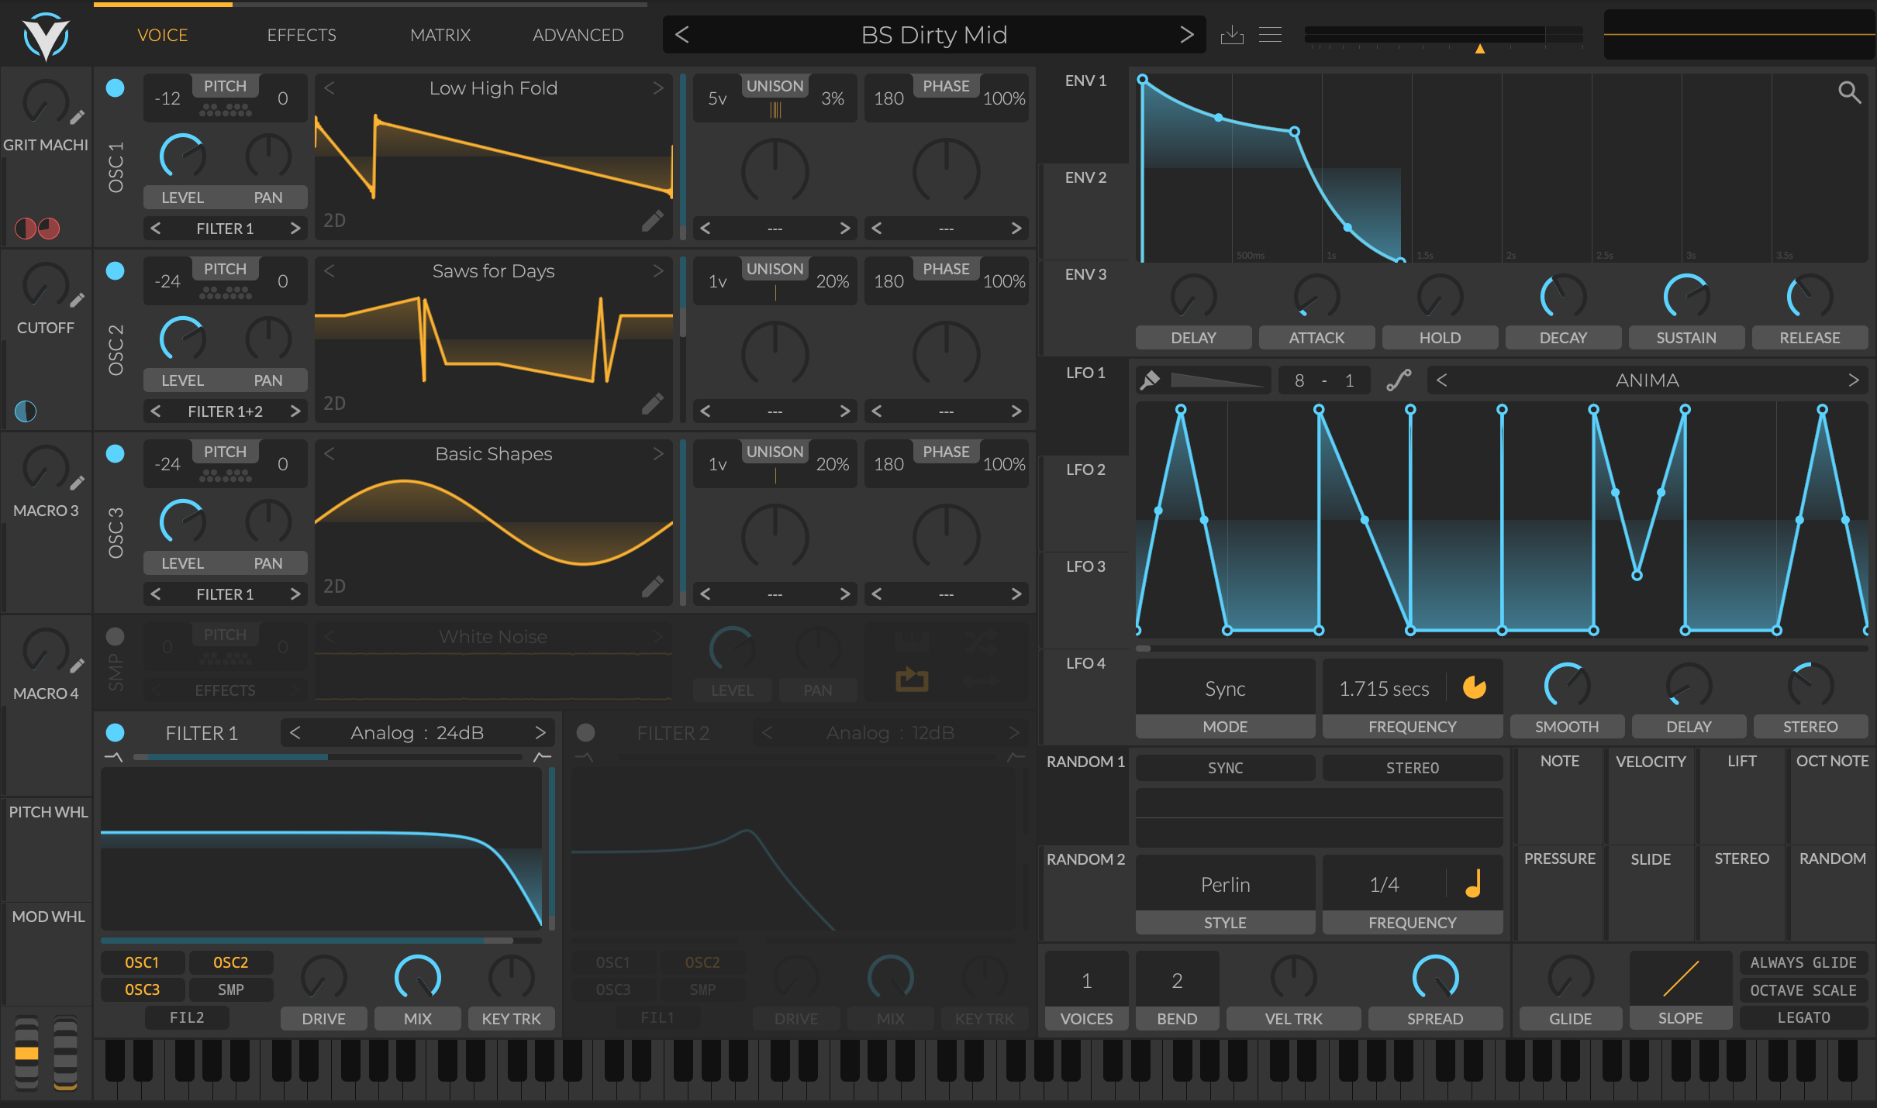Click the LFO paint brush icon
This screenshot has height=1108, width=1877.
tap(1150, 380)
